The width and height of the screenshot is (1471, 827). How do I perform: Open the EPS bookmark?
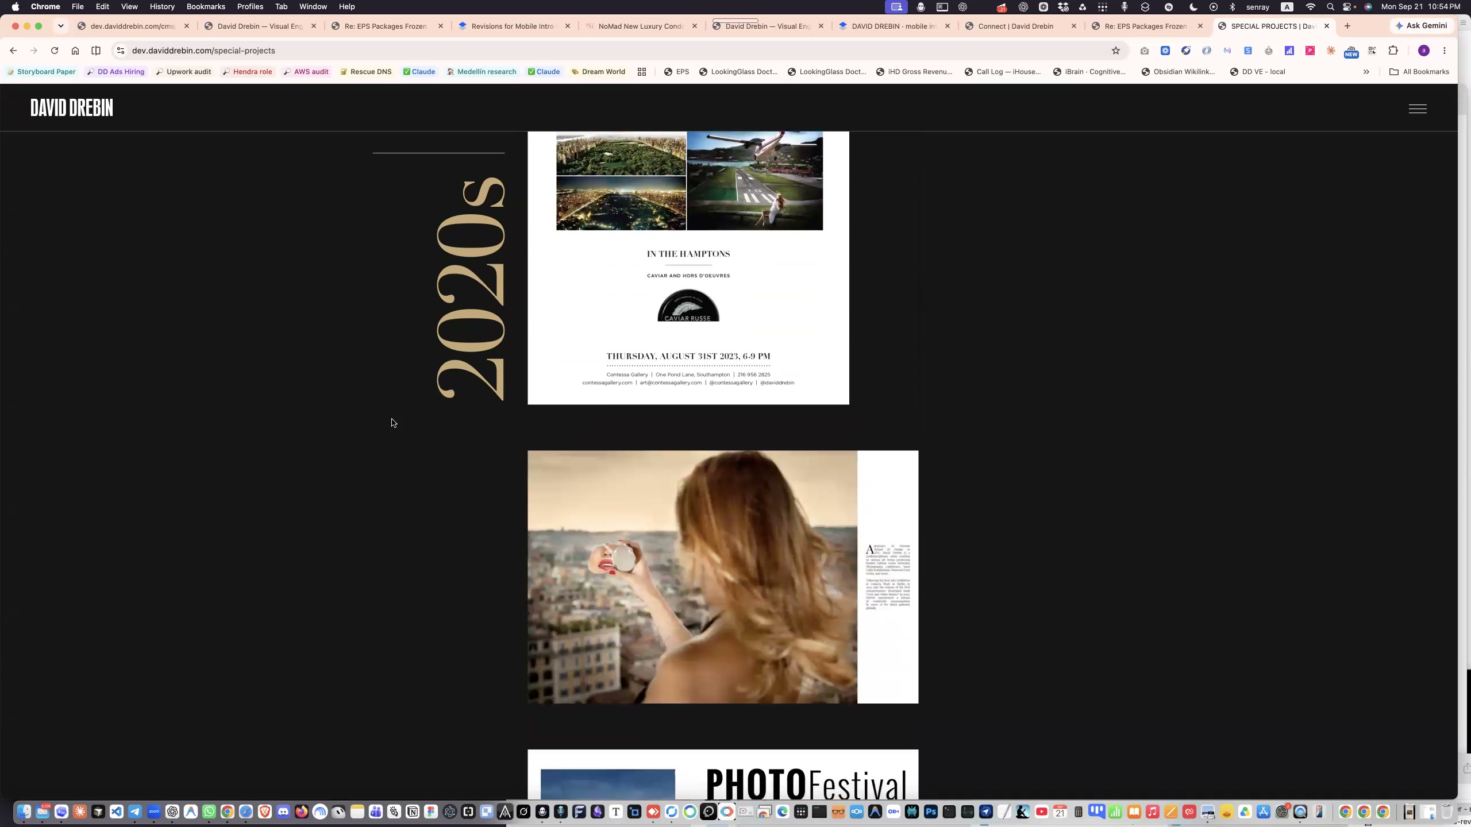[676, 72]
